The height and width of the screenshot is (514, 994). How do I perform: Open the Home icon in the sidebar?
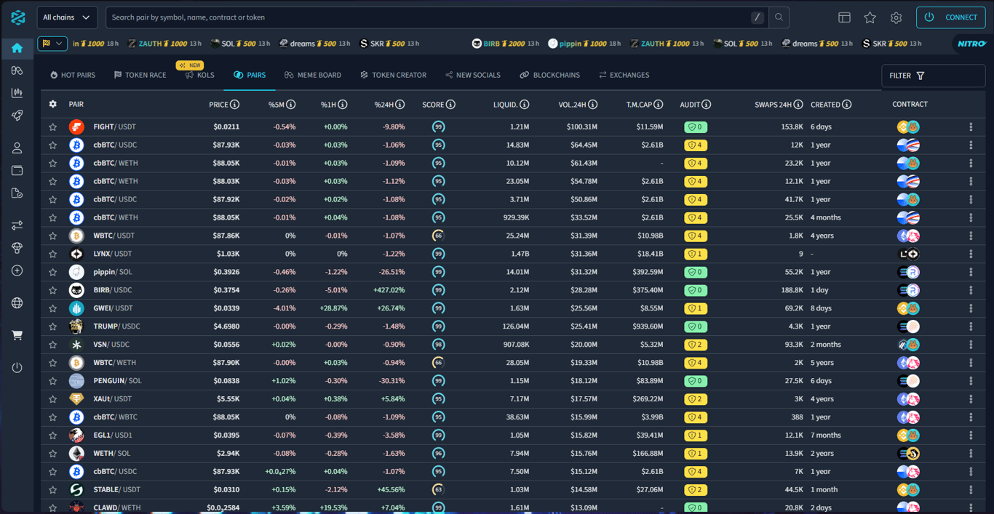tap(17, 48)
